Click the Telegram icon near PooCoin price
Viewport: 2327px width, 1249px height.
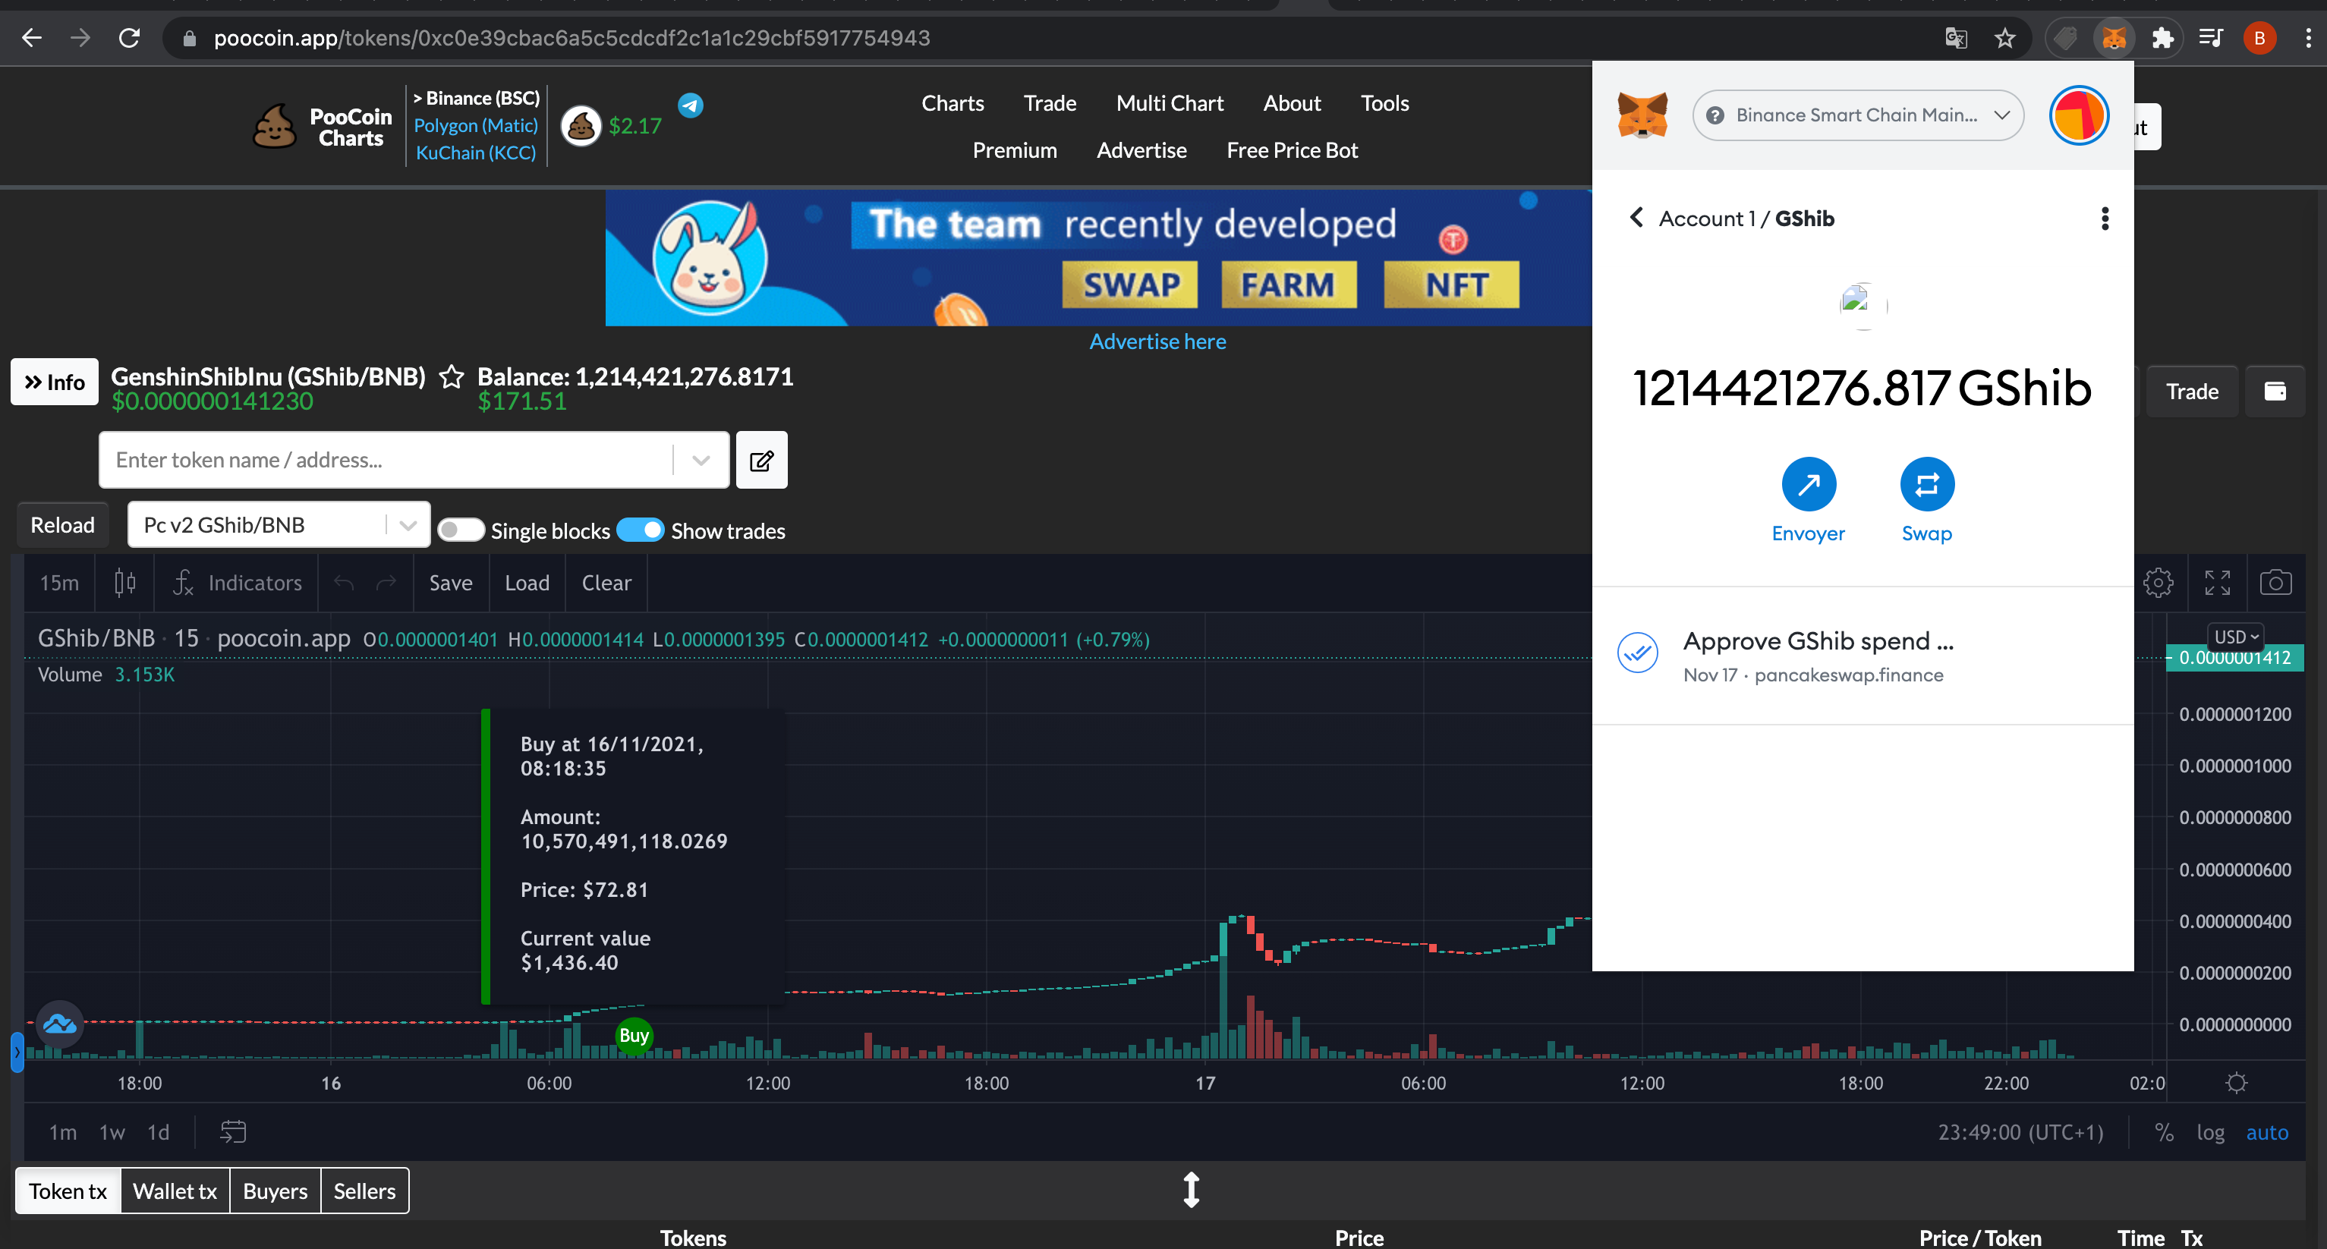691,105
